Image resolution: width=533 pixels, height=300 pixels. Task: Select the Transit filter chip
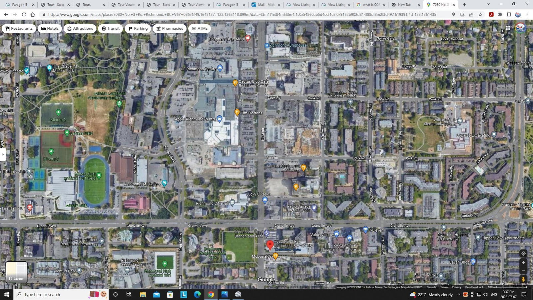coord(111,29)
